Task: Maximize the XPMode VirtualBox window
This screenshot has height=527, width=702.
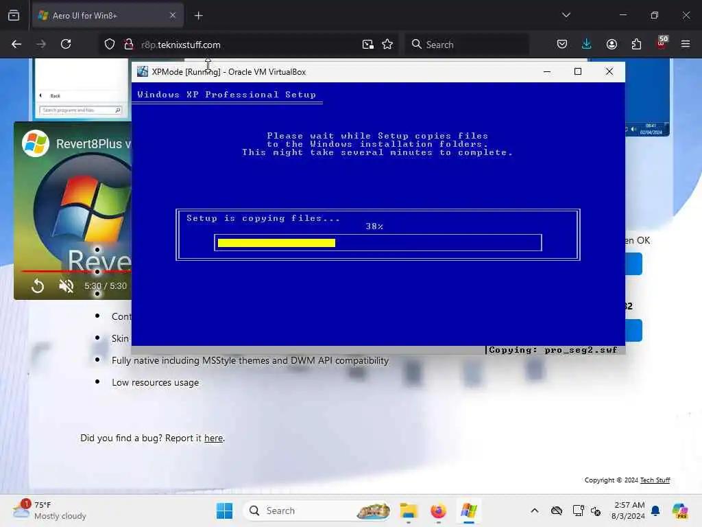Action: click(577, 71)
